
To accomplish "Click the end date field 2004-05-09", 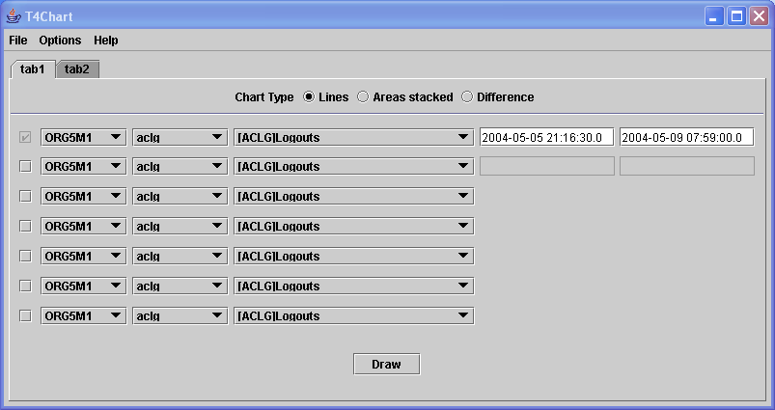I will [686, 137].
